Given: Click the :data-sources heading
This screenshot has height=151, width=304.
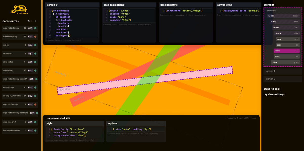Looking at the screenshot, I should pos(10,21).
